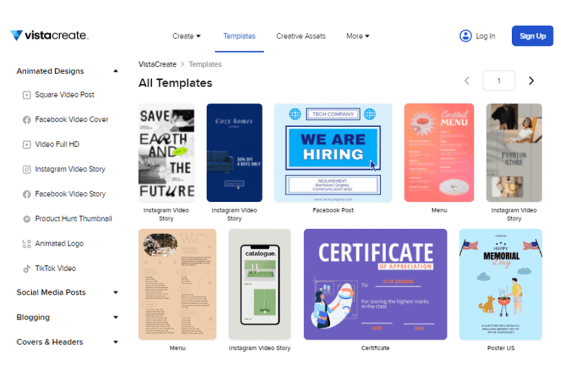The image size is (561, 382).
Task: Go to next templates page arrow
Action: pyautogui.click(x=531, y=81)
